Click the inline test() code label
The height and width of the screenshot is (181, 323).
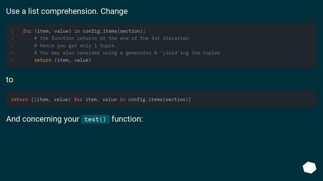95,119
